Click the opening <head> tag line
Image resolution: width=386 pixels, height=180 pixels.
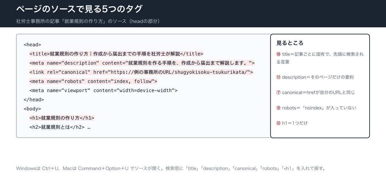32,45
